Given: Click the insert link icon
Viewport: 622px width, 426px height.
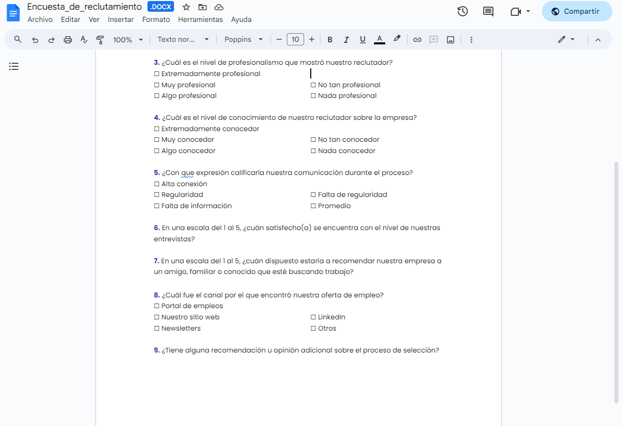Looking at the screenshot, I should click(x=417, y=40).
